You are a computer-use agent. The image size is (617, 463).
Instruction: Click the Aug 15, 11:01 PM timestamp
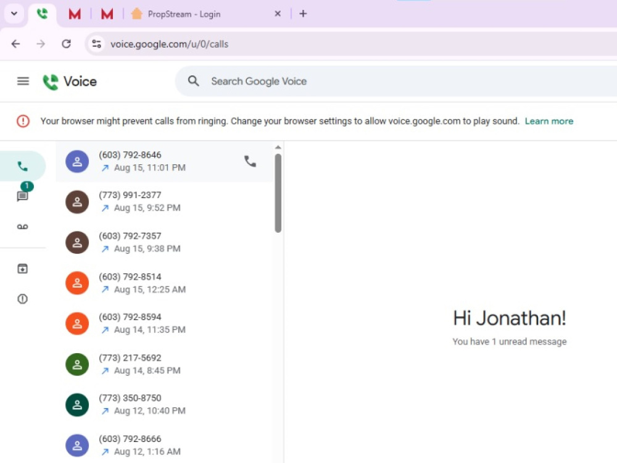[x=149, y=168]
